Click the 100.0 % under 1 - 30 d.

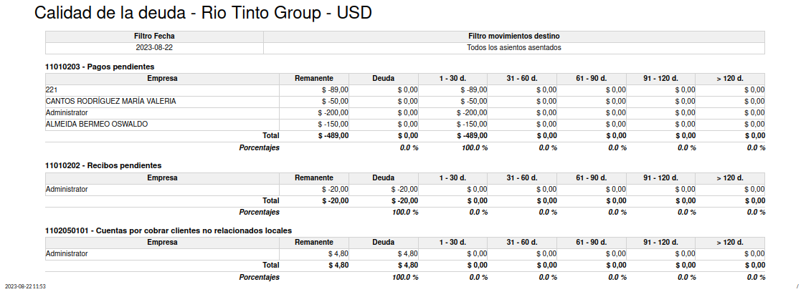[473, 147]
